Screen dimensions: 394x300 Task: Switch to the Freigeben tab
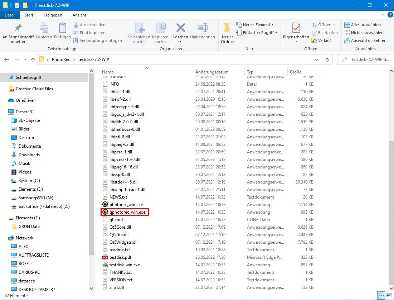[53, 15]
